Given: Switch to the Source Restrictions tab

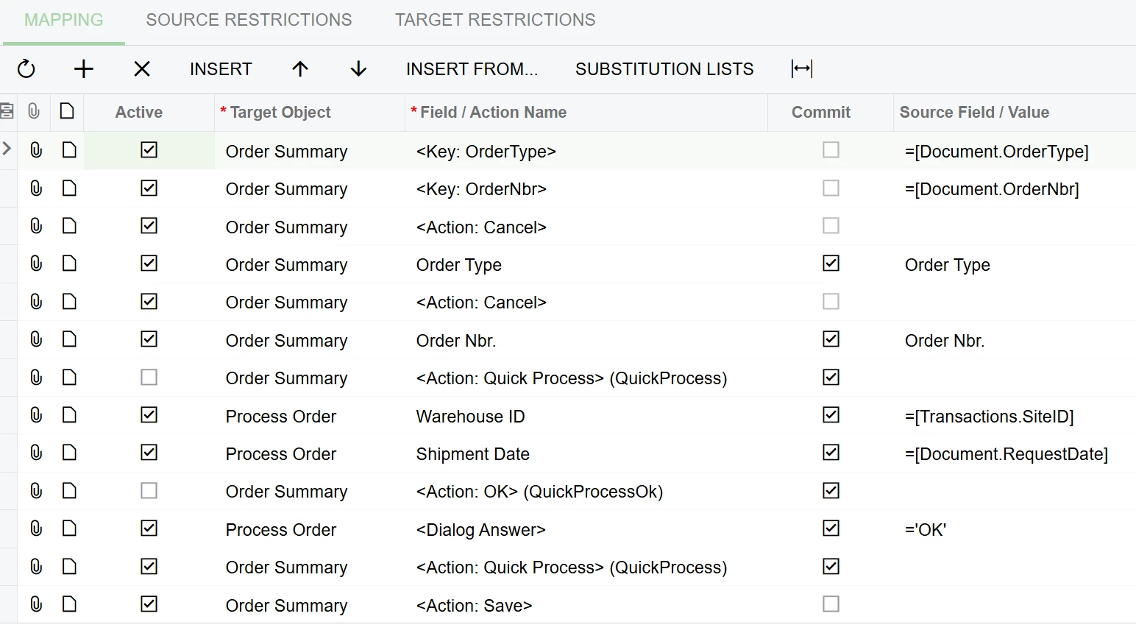Looking at the screenshot, I should tap(249, 20).
